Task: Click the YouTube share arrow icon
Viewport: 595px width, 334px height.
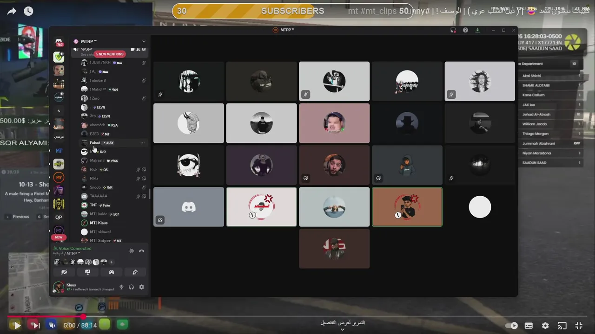Action: point(12,11)
